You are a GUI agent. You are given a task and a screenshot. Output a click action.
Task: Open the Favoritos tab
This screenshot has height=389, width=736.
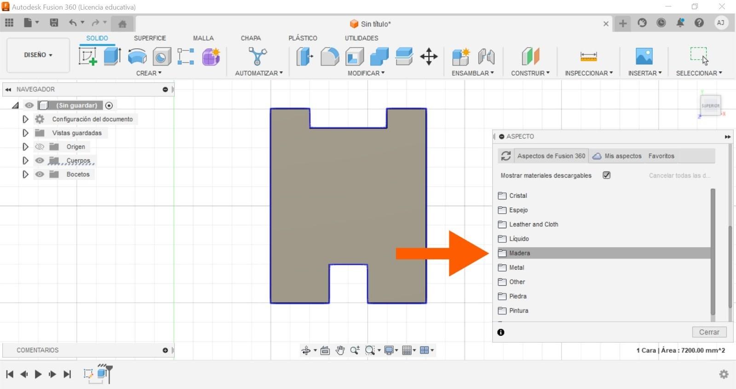661,156
